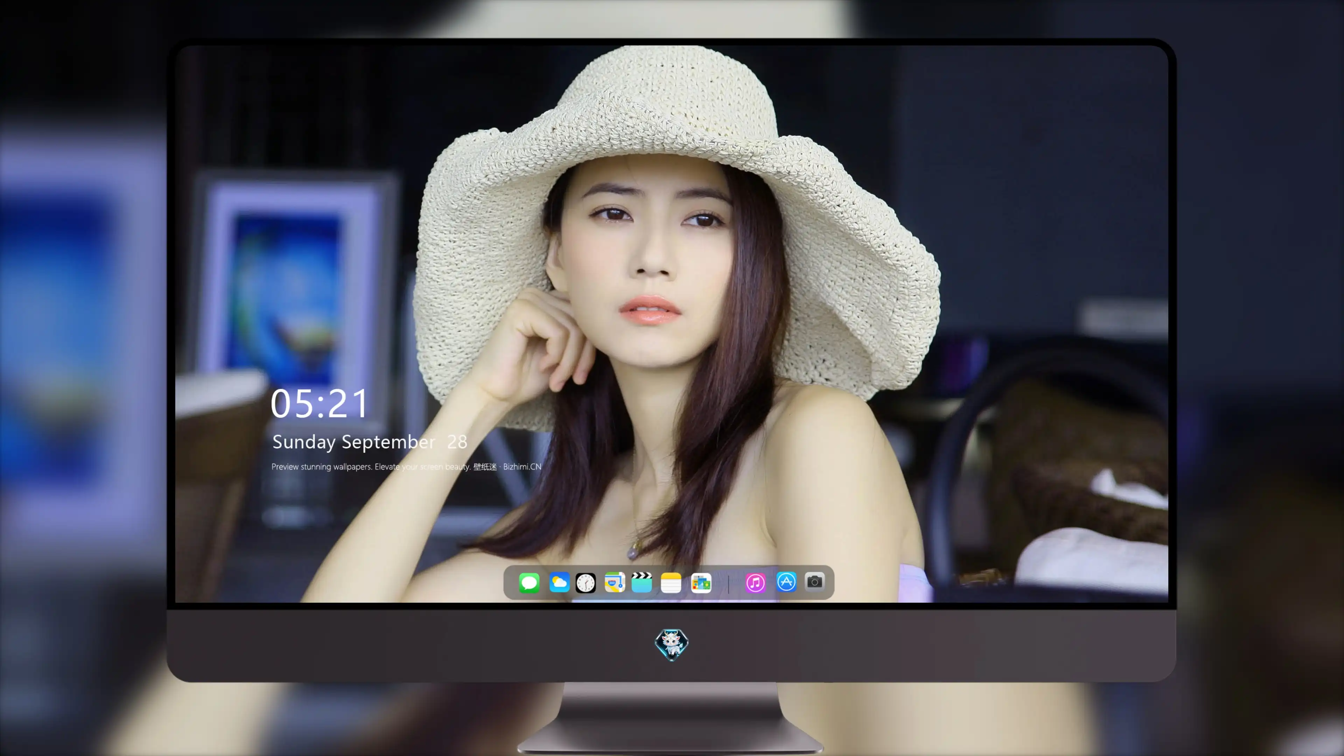
Task: Open the Messages app in the dock
Action: (529, 582)
